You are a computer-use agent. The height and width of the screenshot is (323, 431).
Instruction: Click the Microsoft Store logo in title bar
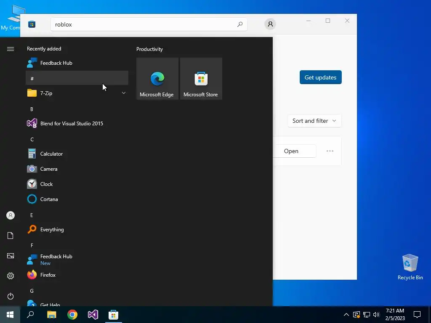point(32,24)
